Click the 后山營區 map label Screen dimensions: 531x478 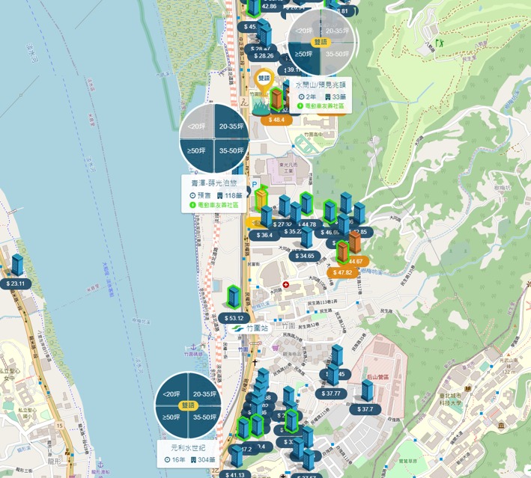coord(377,377)
